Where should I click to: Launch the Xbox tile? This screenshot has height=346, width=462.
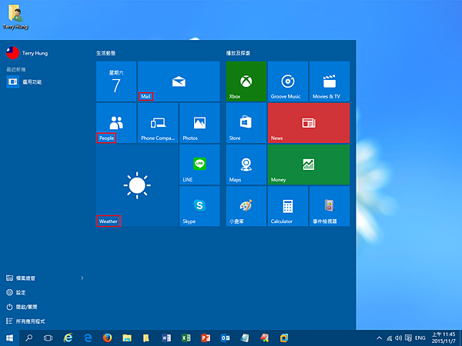pyautogui.click(x=246, y=82)
